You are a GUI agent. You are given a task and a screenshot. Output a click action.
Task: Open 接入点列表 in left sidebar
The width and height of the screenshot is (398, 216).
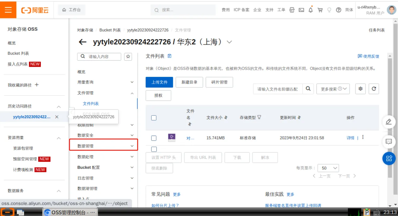[x=17, y=64]
